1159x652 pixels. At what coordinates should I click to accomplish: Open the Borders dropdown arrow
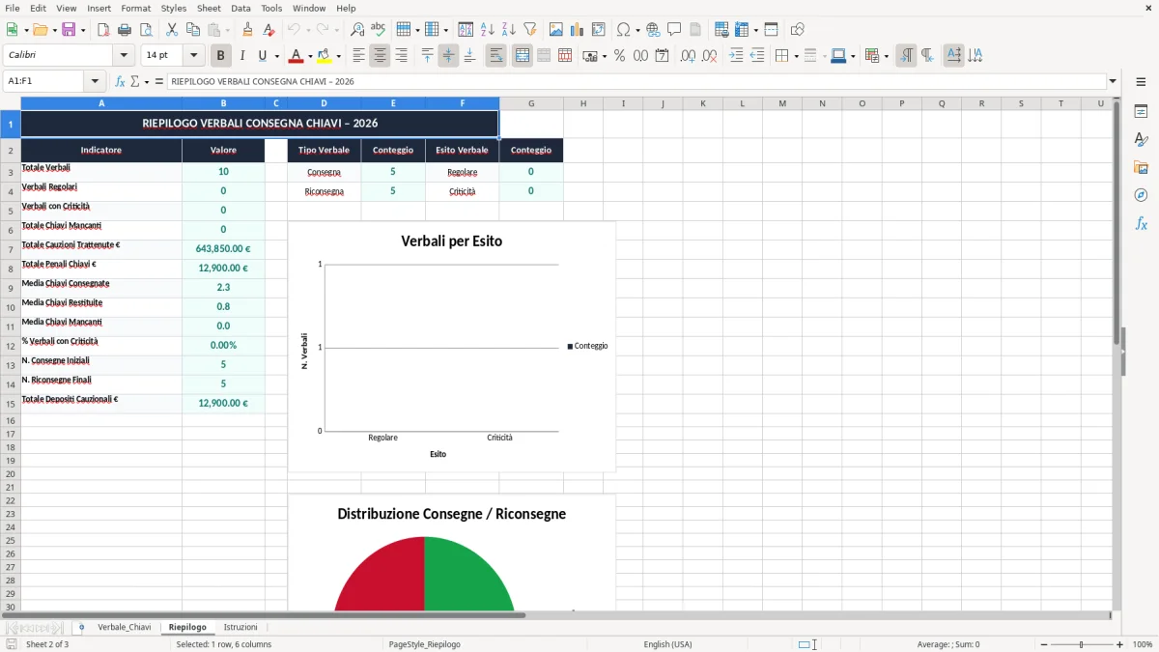coord(795,56)
